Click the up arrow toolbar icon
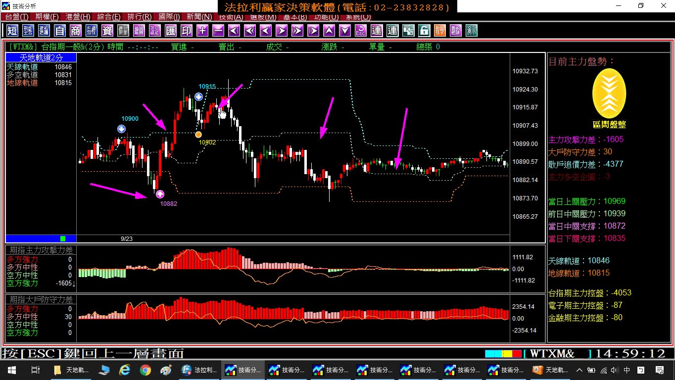 click(329, 30)
